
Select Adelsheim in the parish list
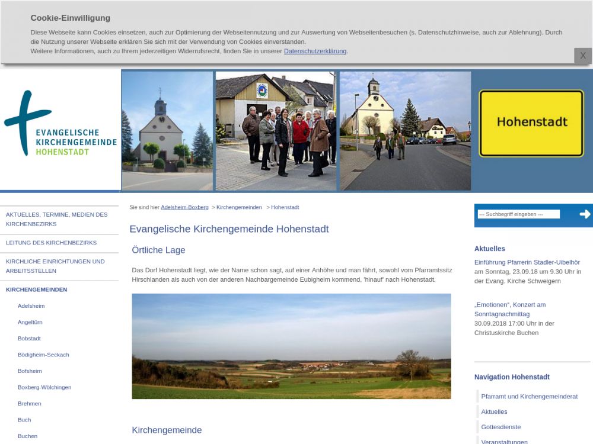point(31,306)
